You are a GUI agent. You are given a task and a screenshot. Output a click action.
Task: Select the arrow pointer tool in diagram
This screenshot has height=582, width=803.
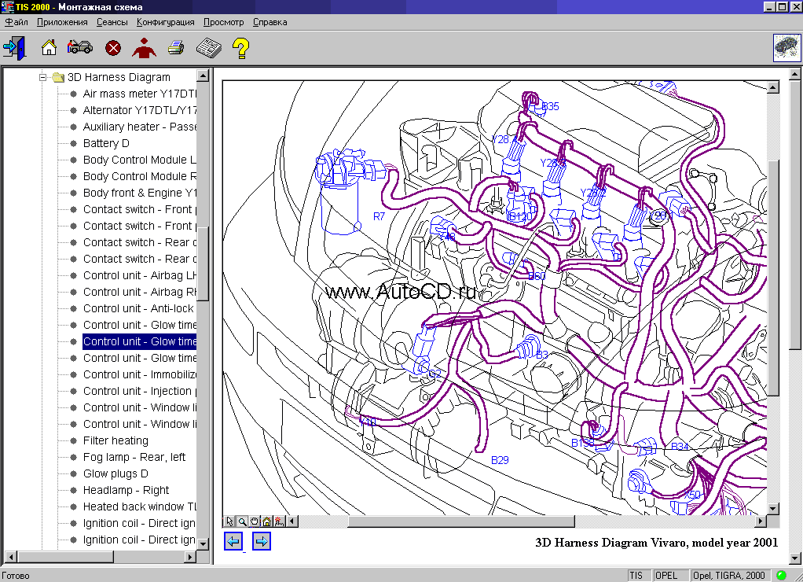229,521
